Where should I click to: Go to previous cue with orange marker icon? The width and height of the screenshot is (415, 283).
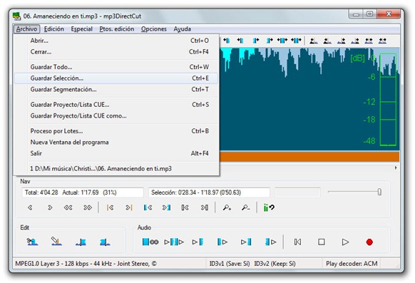(x=110, y=207)
